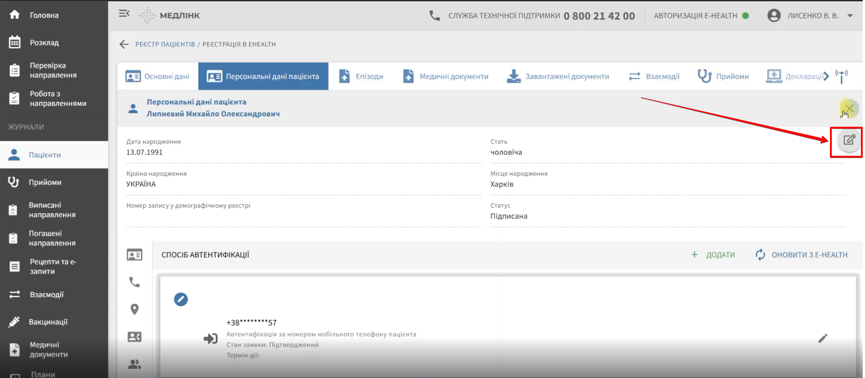Click the green E-Health authorization status dot
The width and height of the screenshot is (865, 378).
pos(745,15)
